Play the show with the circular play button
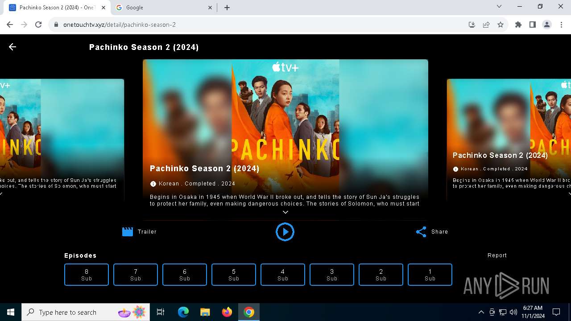Image resolution: width=571 pixels, height=321 pixels. (285, 232)
